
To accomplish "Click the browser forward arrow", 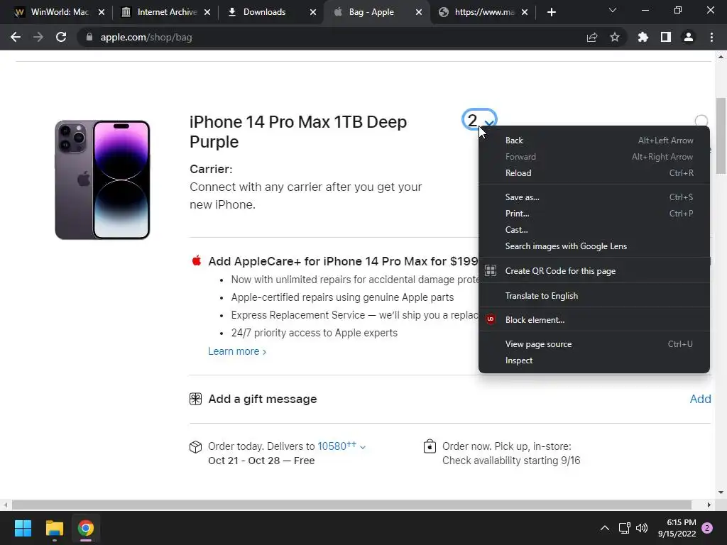I will (x=38, y=37).
